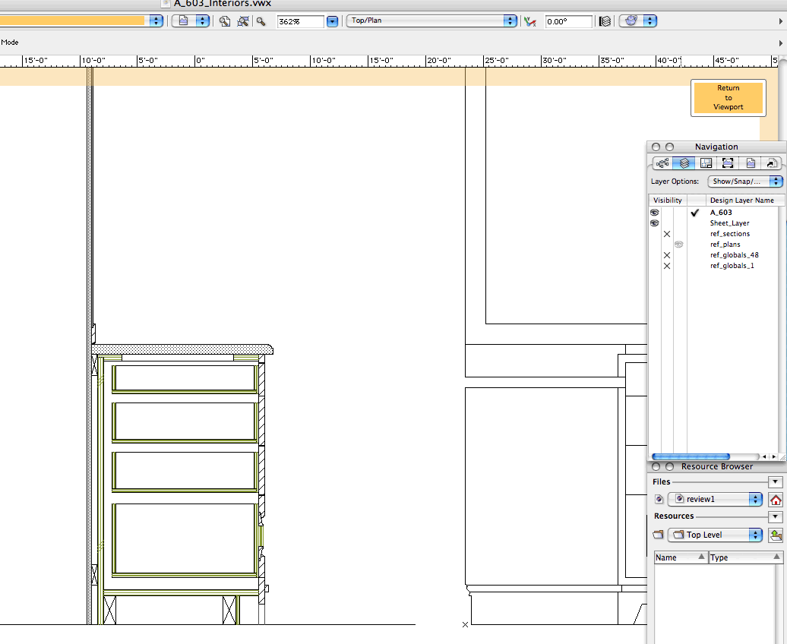Click the Resource Browser collapse button
Viewport: 787px width, 644px height.
669,466
